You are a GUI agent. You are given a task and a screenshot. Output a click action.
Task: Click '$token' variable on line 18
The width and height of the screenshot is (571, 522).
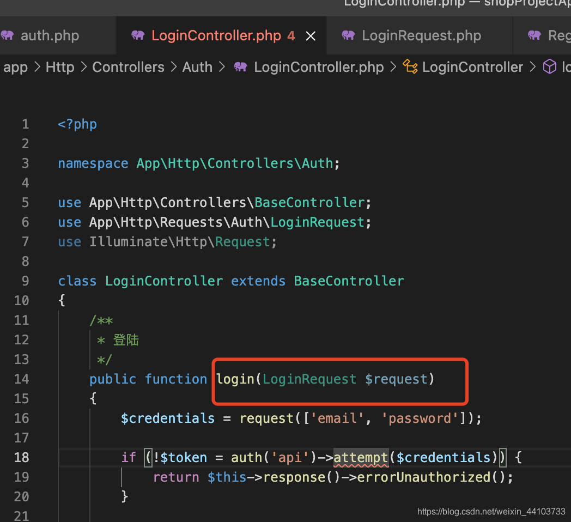click(x=184, y=458)
